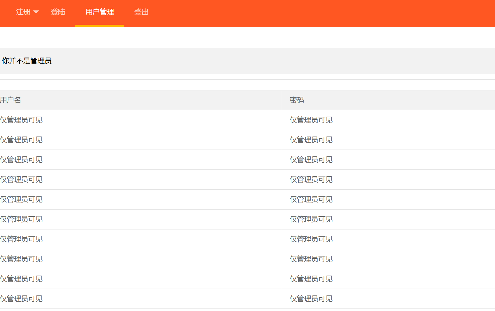Click last row password cell

(311, 299)
